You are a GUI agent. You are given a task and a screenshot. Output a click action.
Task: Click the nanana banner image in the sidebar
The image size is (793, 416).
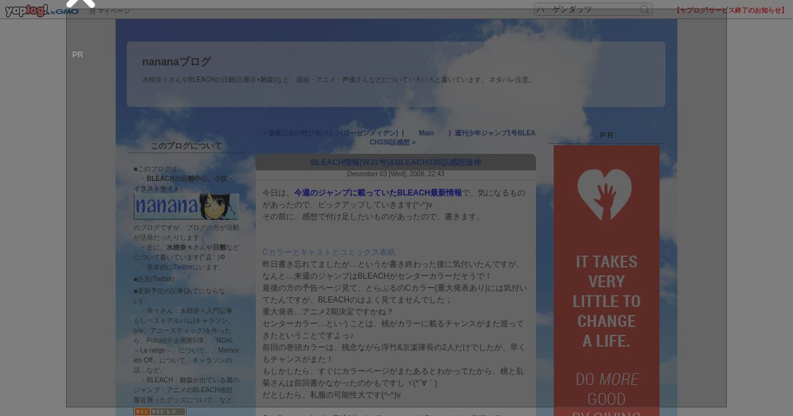coord(186,206)
